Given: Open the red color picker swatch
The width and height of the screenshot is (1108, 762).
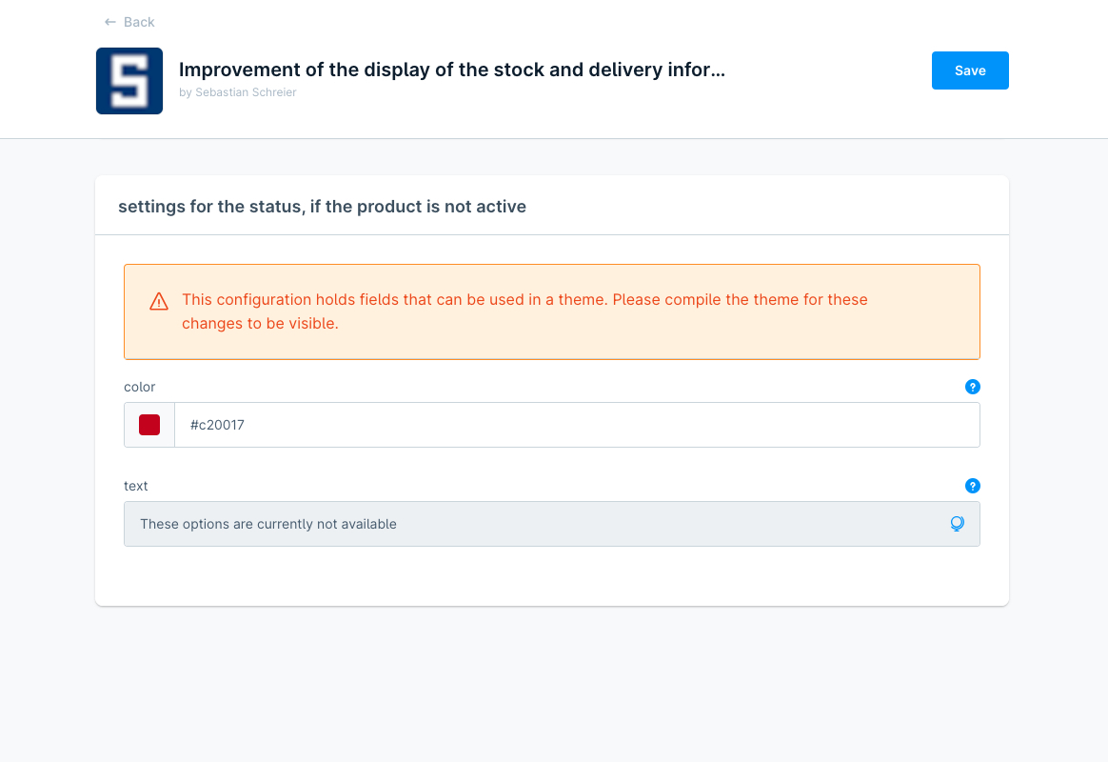Looking at the screenshot, I should 149,425.
